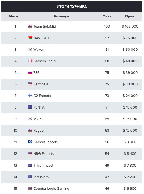Click the flag icon beside Gambit Esports
144x194 pixels.
(x=30, y=142)
